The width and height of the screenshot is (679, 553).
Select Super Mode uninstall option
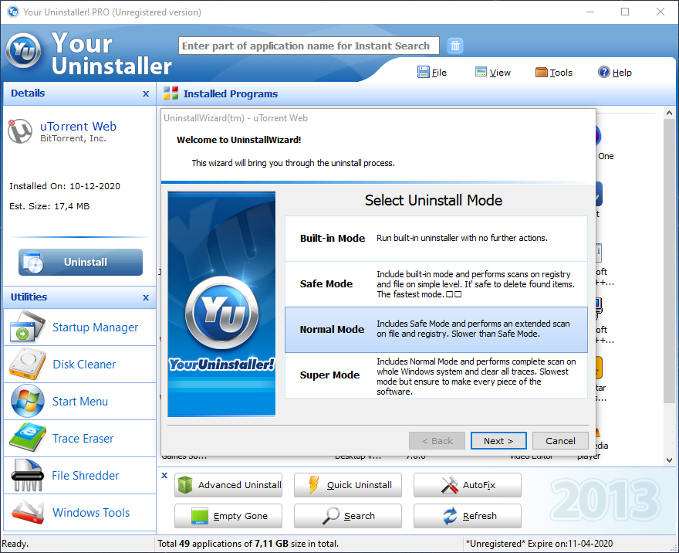[436, 375]
